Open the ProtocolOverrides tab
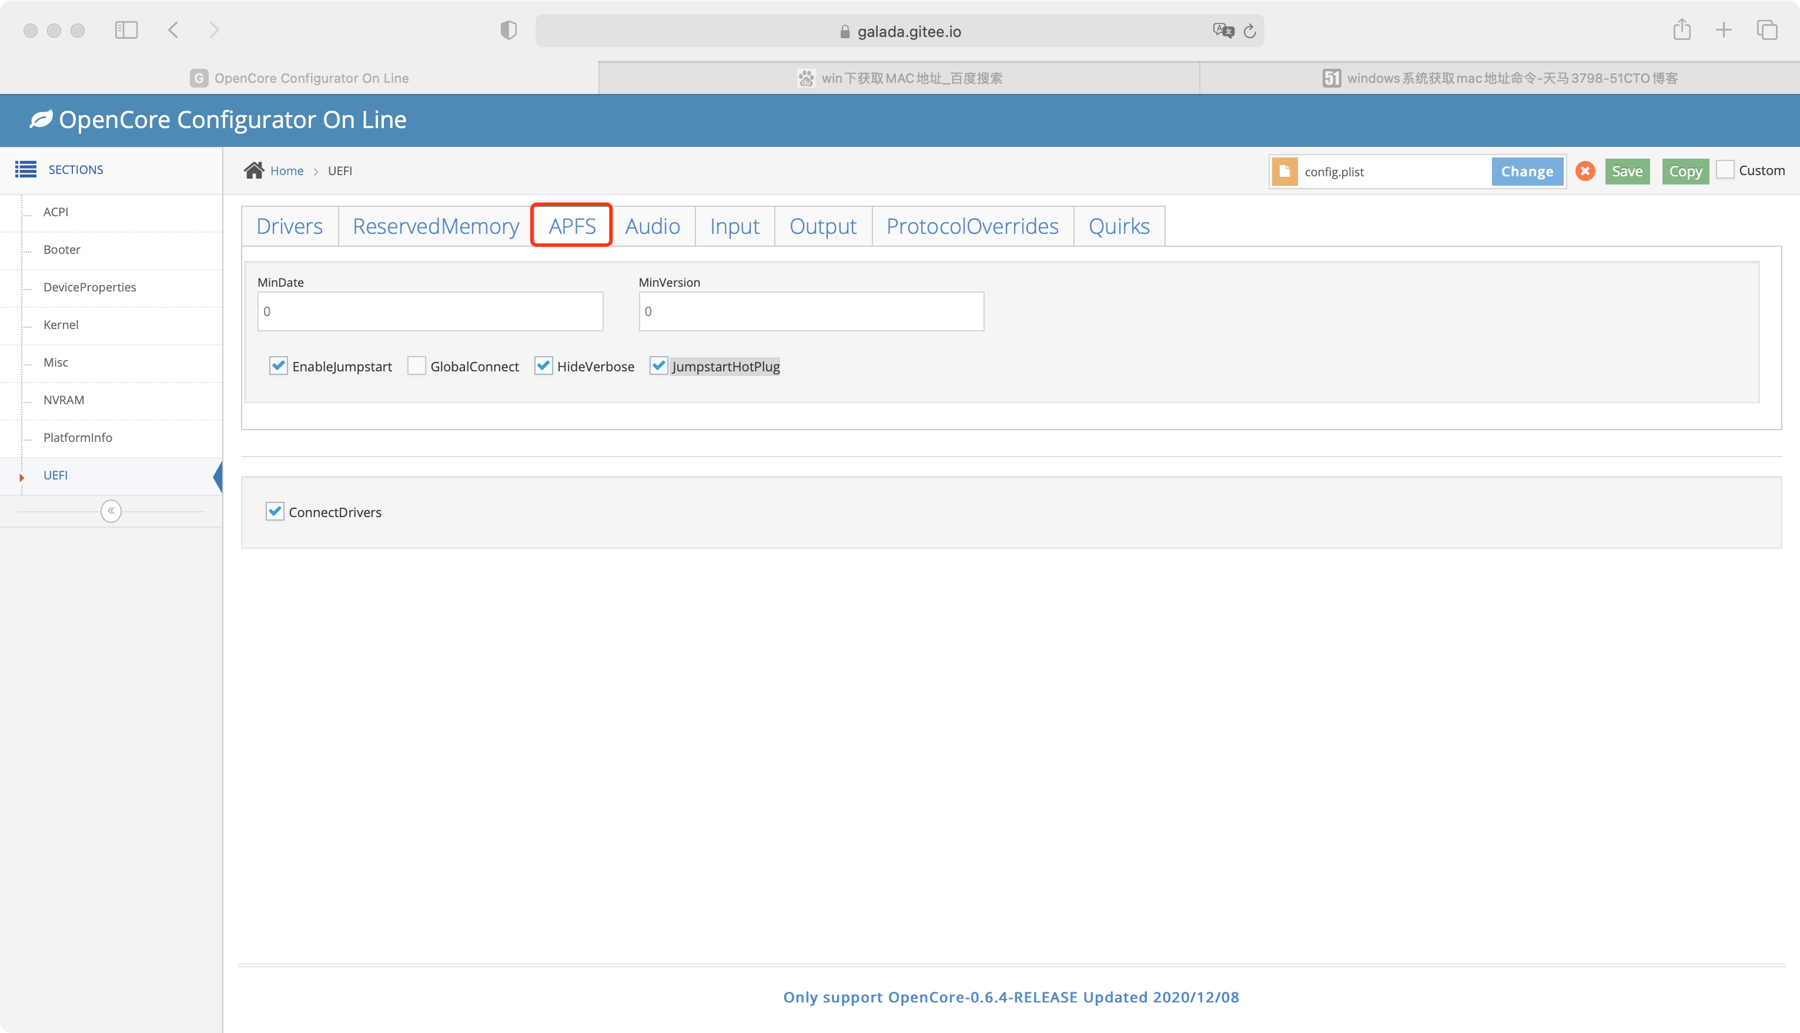Image resolution: width=1800 pixels, height=1033 pixels. 972,226
